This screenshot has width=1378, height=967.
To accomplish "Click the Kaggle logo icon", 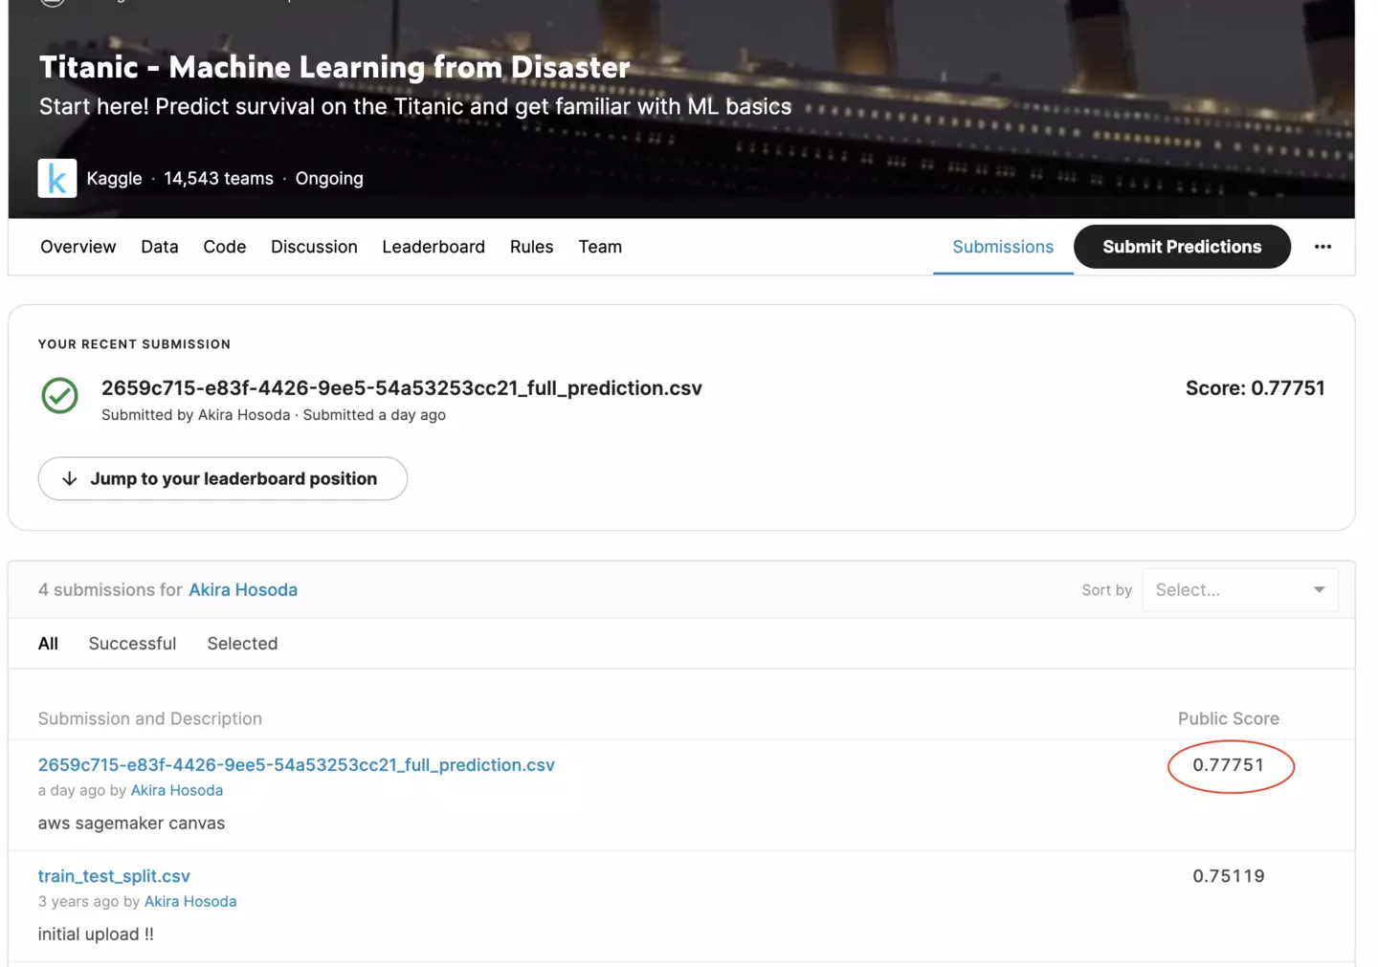I will click(57, 178).
